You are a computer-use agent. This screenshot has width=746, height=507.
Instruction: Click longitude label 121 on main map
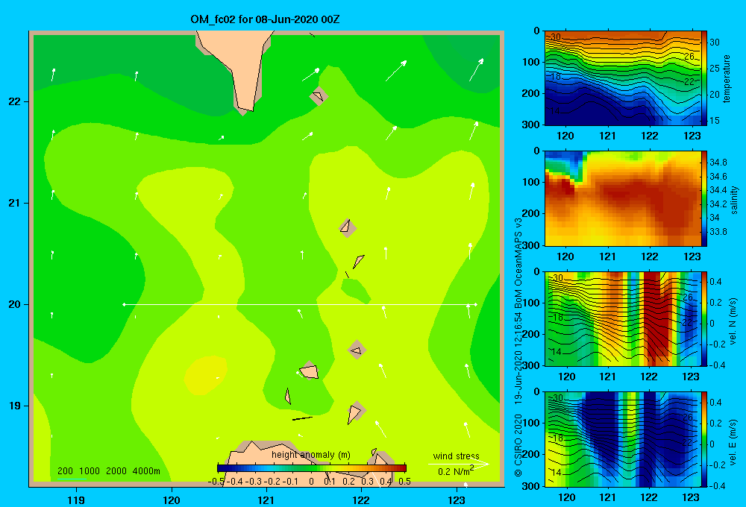266,500
